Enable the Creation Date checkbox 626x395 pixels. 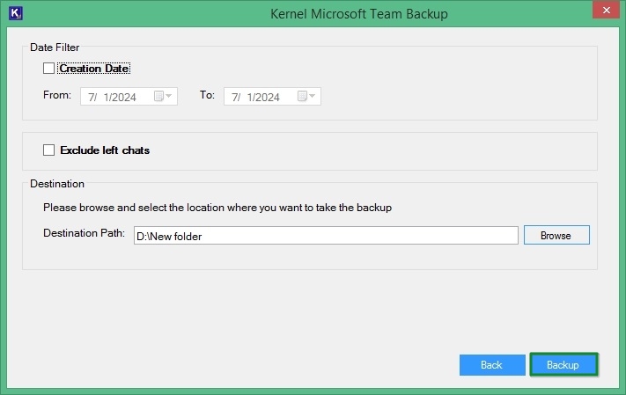48,69
